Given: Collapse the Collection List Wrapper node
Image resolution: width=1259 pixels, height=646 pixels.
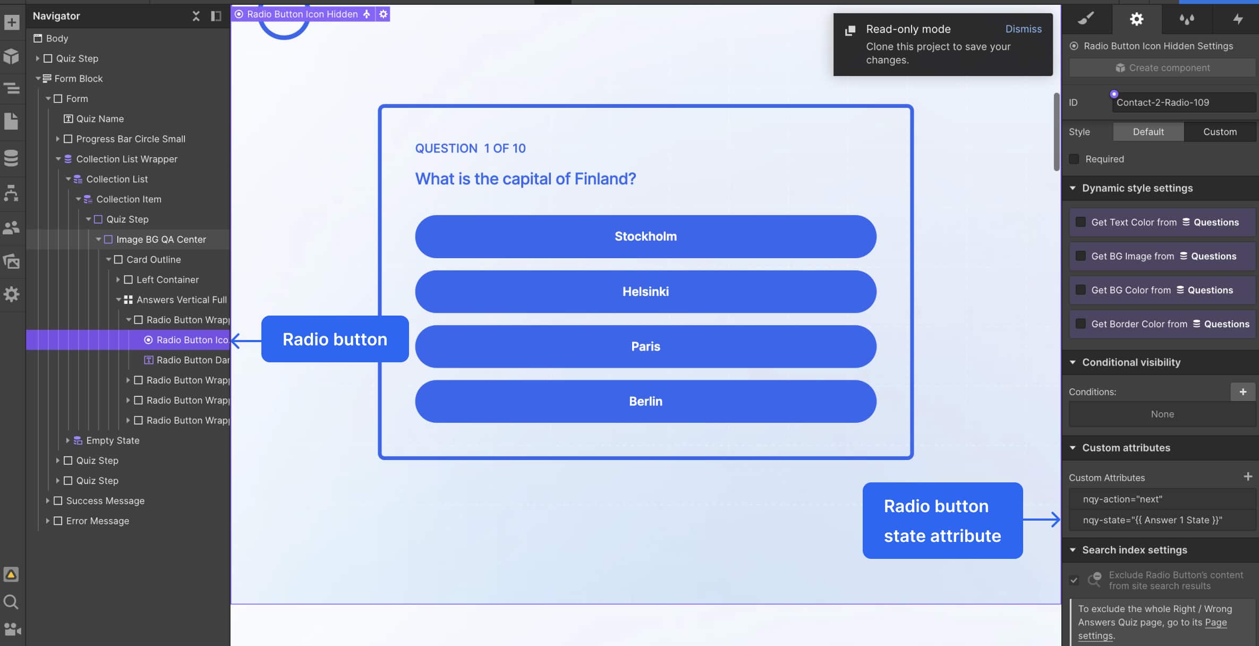Looking at the screenshot, I should pos(58,159).
